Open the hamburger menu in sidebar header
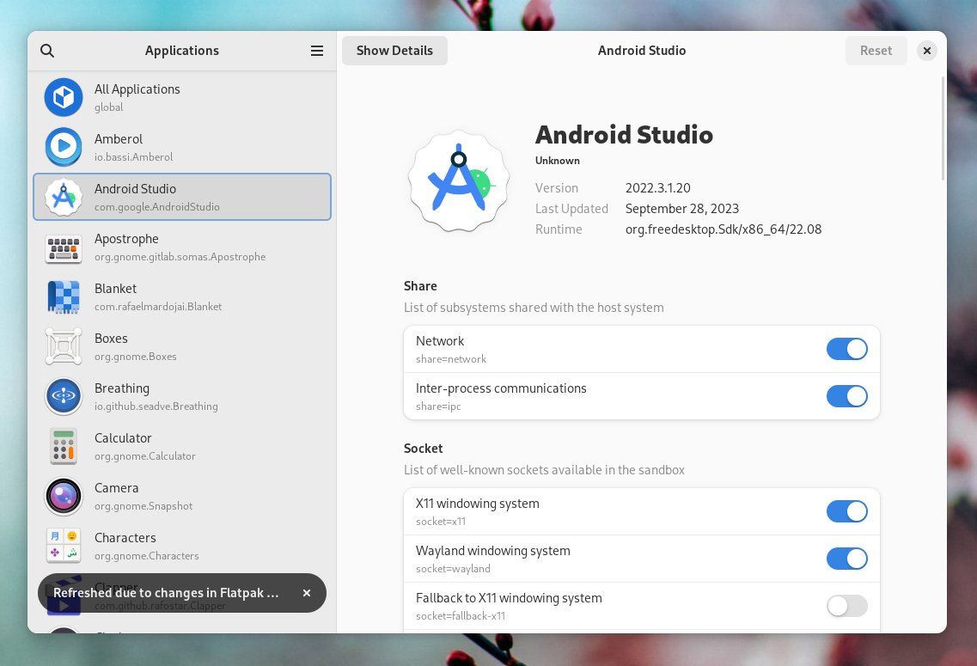 tap(317, 51)
